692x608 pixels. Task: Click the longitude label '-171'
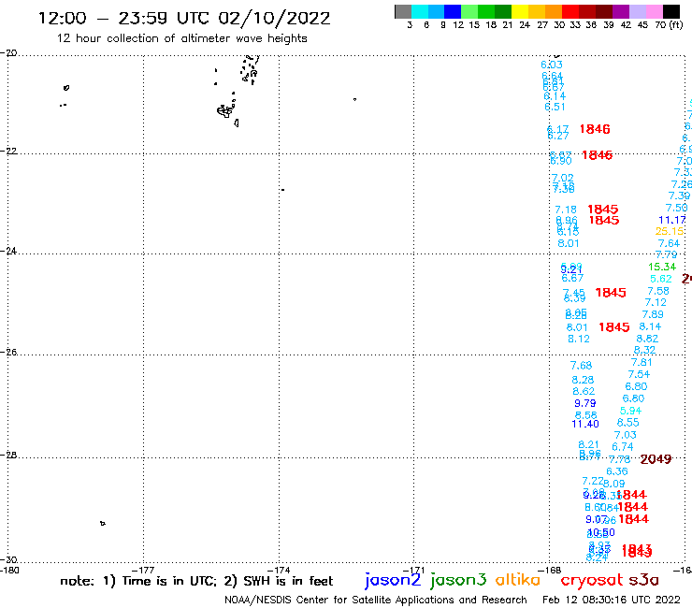[414, 570]
